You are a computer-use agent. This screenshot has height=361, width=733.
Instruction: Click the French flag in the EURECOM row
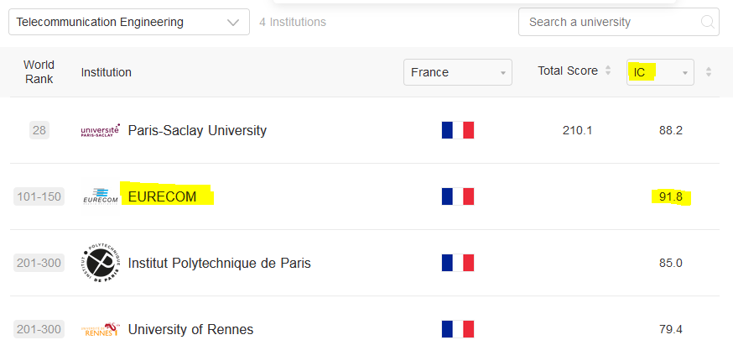458,196
